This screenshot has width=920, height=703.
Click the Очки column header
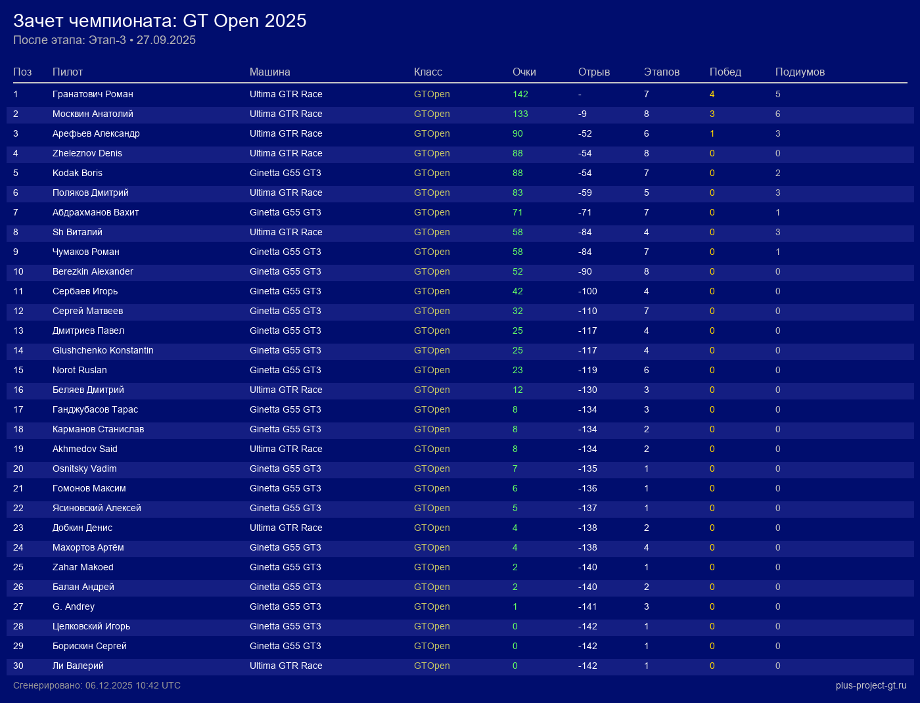tap(524, 72)
